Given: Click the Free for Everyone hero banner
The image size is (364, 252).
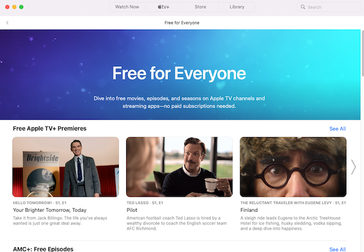Looking at the screenshot, I should coord(180,75).
